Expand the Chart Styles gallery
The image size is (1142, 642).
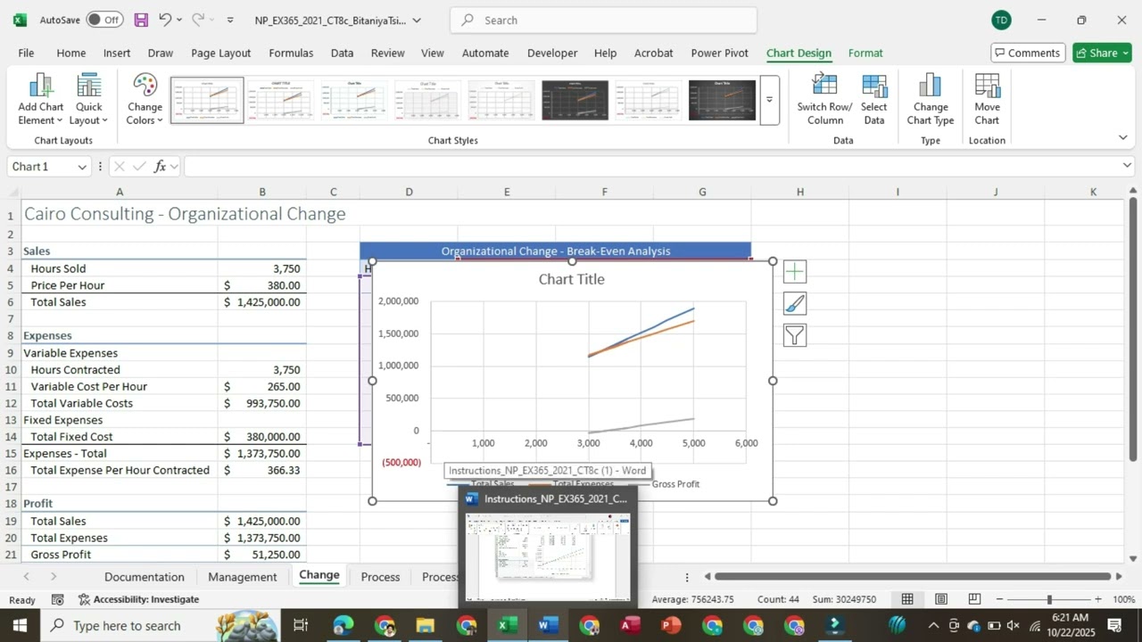tap(769, 100)
